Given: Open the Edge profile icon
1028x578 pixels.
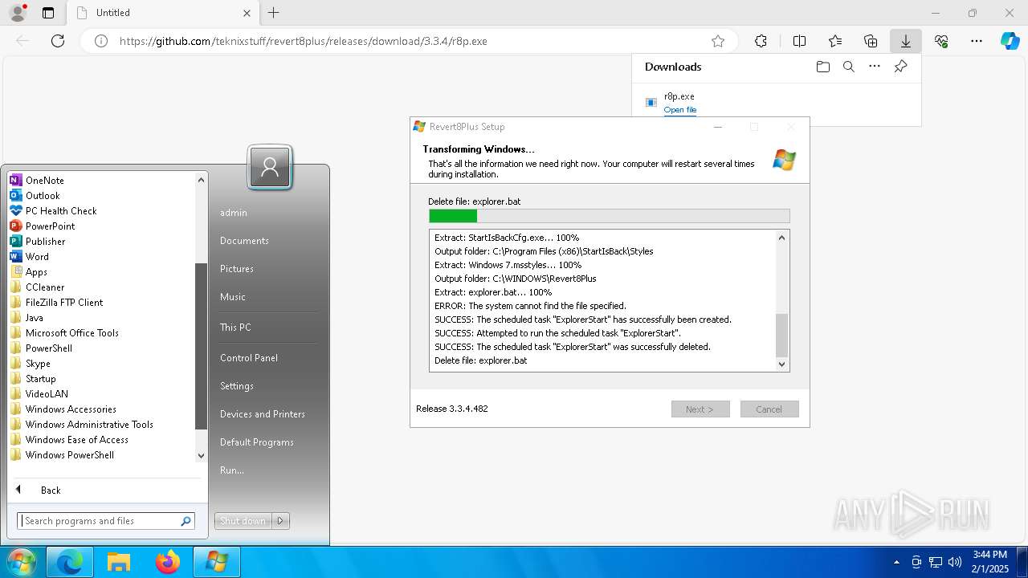Looking at the screenshot, I should pos(17,13).
